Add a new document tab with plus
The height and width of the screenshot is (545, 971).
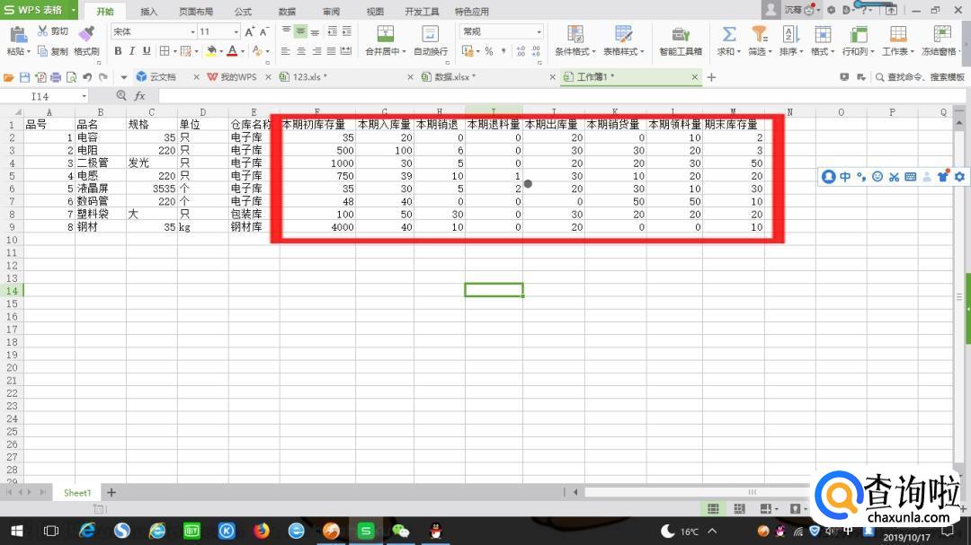(x=711, y=77)
